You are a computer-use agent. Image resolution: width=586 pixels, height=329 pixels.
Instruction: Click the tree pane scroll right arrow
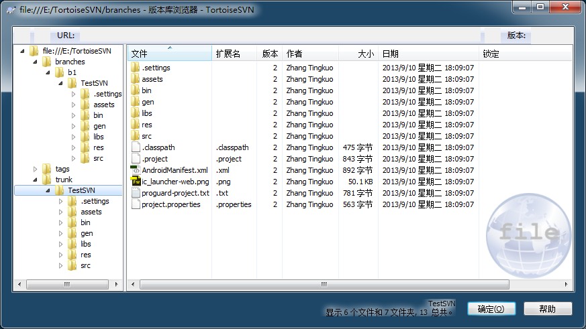[x=117, y=284]
